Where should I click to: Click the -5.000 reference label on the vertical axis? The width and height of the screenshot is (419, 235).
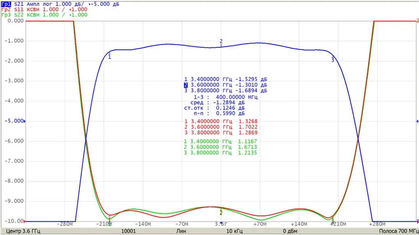[14, 121]
